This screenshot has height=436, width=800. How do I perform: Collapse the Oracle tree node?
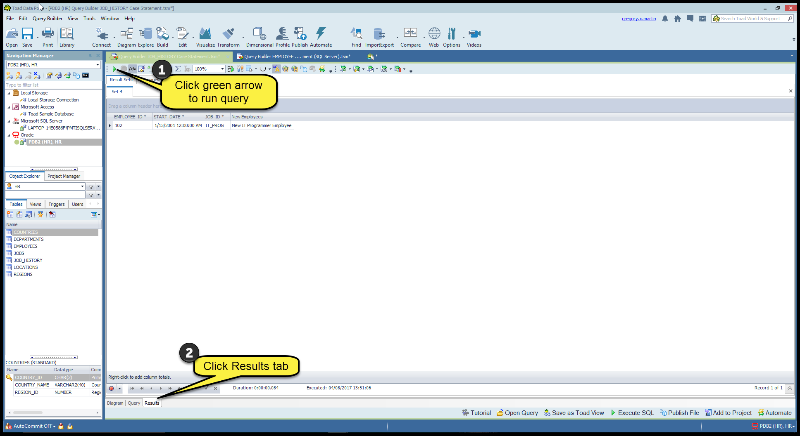click(x=9, y=135)
